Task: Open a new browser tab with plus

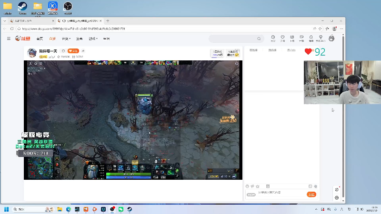Action: pyautogui.click(x=108, y=21)
